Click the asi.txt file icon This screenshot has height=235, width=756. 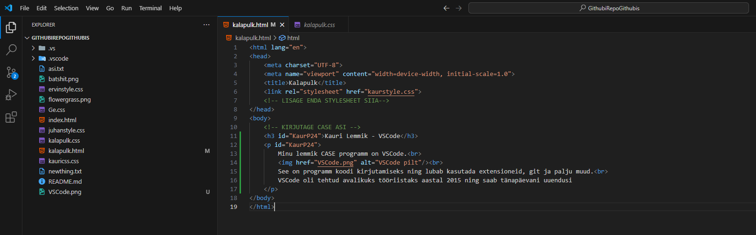[x=42, y=69]
